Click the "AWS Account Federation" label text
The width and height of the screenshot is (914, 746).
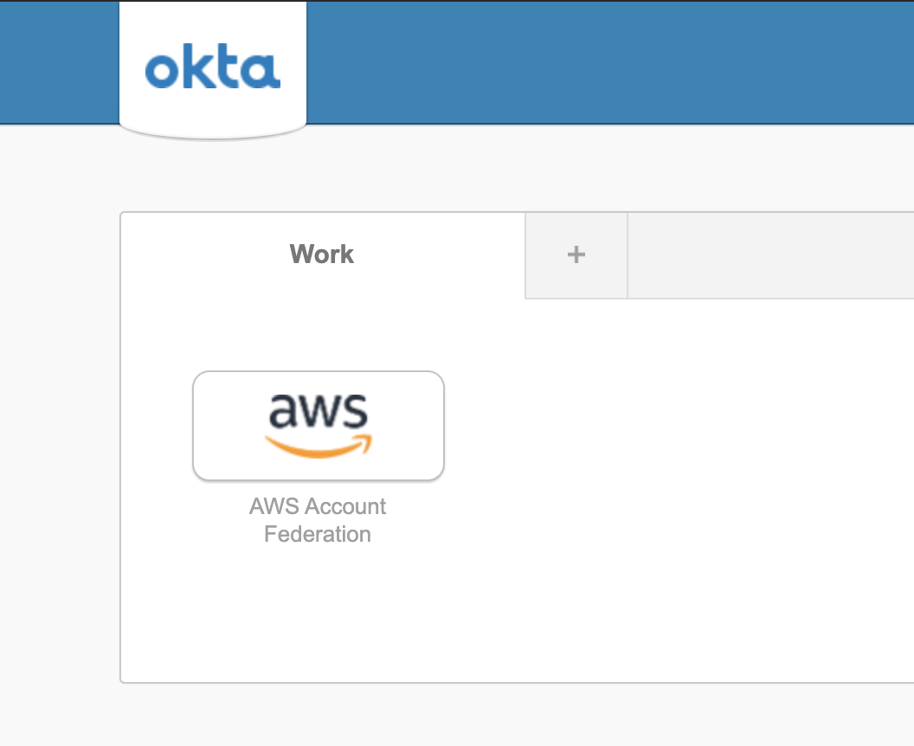tap(318, 520)
